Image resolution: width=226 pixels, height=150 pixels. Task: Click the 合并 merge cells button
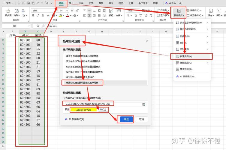tap(119, 13)
